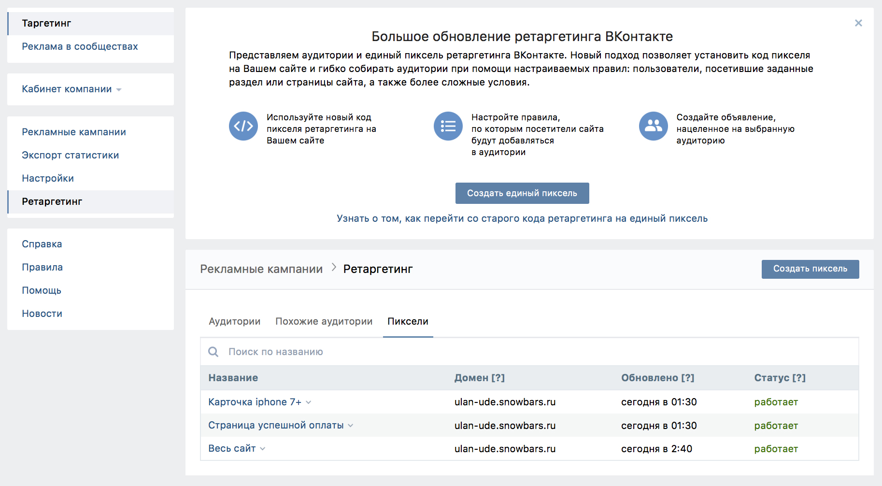Click the search magnifier icon
The image size is (882, 486).
click(x=213, y=352)
